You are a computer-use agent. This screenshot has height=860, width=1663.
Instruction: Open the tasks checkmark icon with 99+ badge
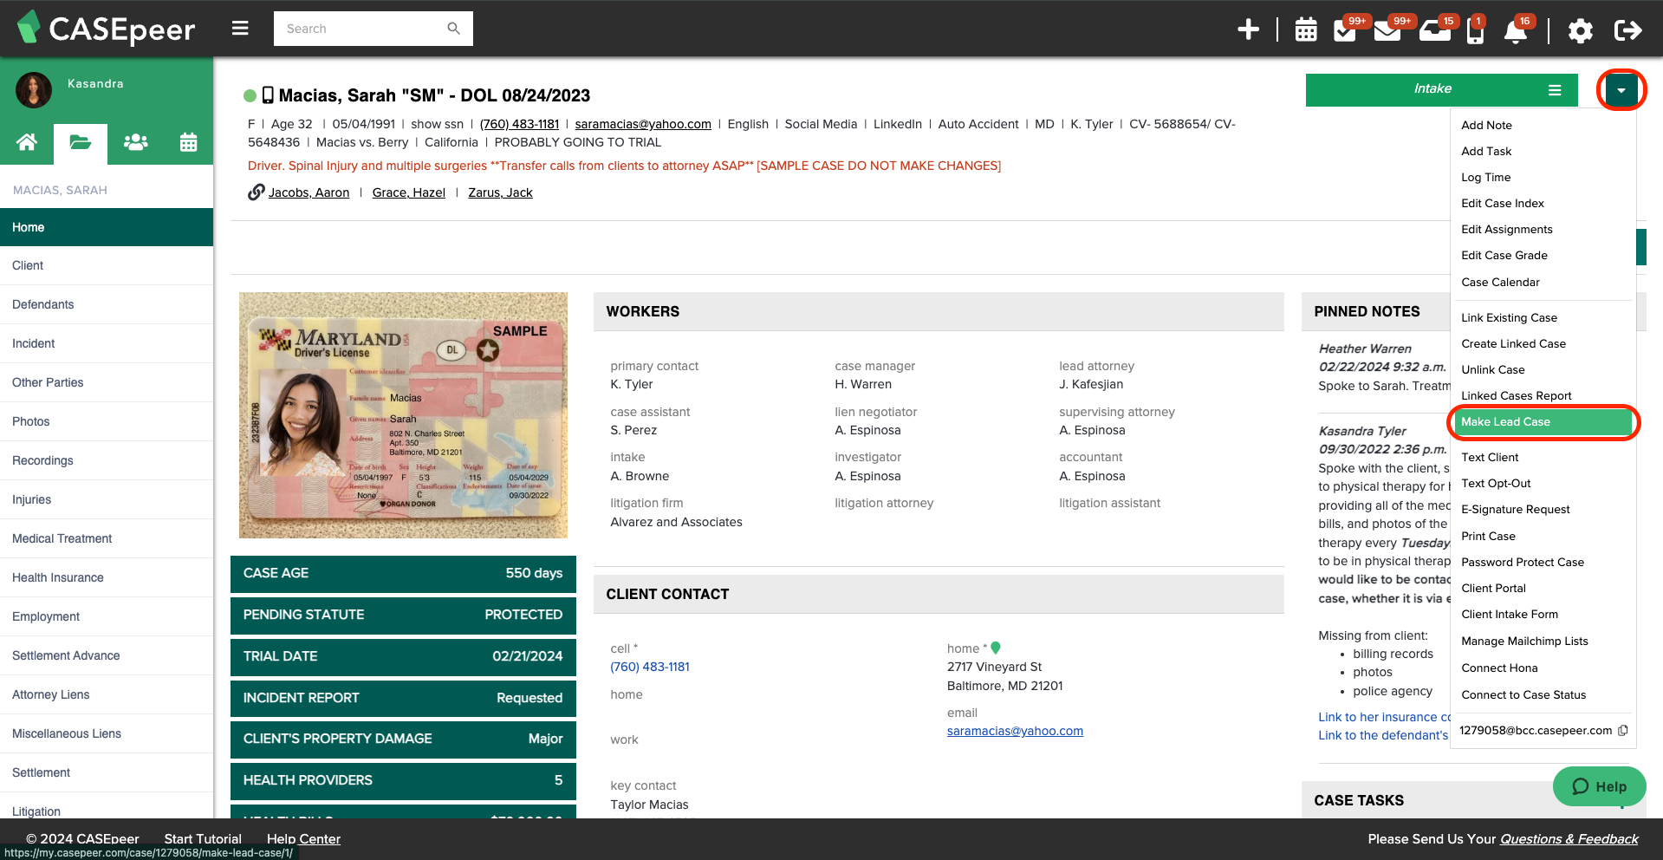click(1345, 31)
